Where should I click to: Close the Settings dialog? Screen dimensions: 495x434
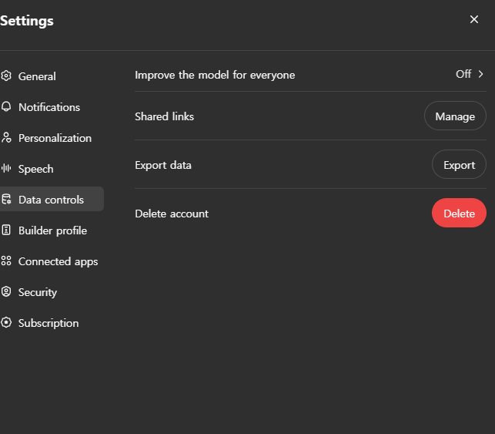tap(474, 19)
